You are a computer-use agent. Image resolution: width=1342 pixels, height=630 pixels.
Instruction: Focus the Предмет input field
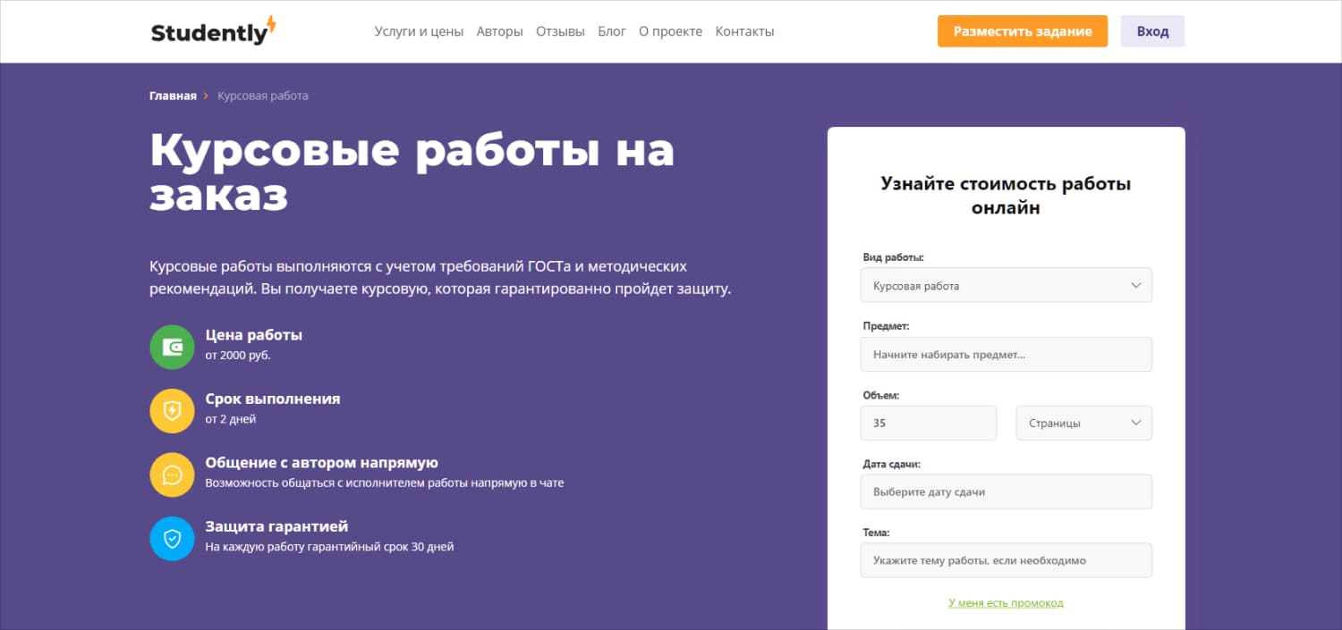pyautogui.click(x=1006, y=355)
